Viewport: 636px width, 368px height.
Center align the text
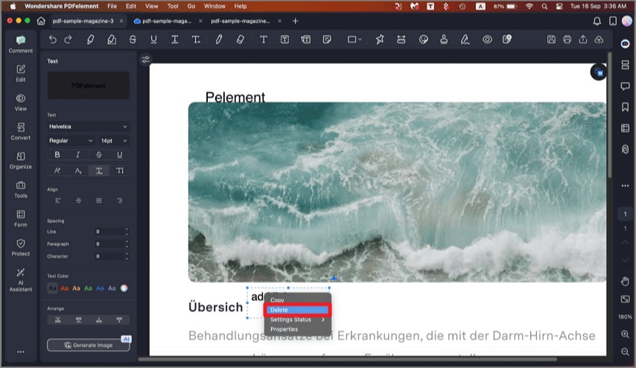click(78, 200)
